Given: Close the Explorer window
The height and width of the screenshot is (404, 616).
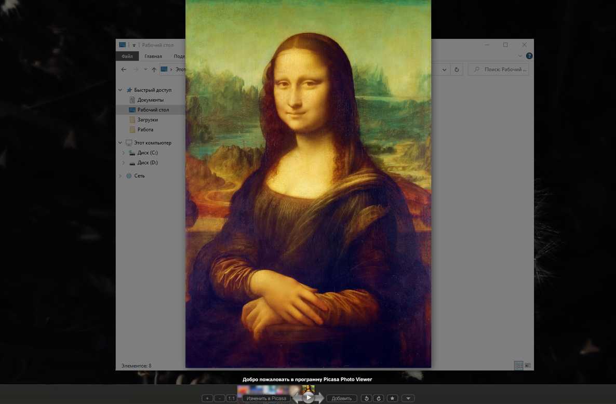Looking at the screenshot, I should [x=524, y=45].
